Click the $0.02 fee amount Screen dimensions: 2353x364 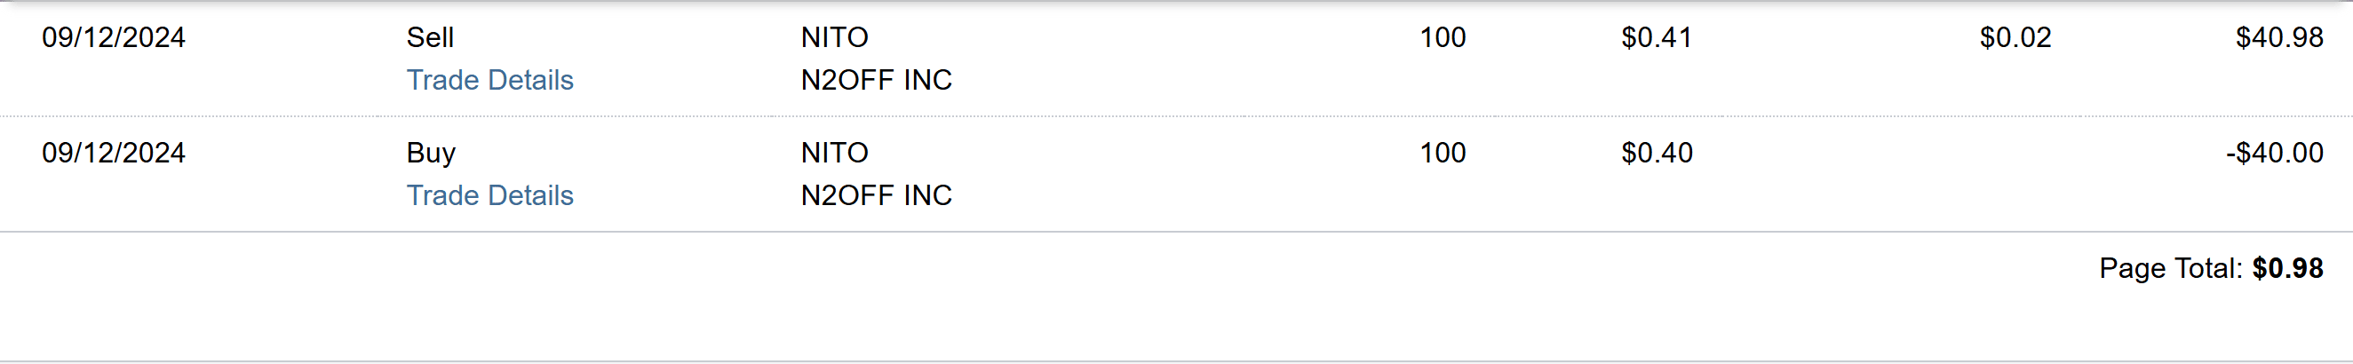tap(2015, 37)
